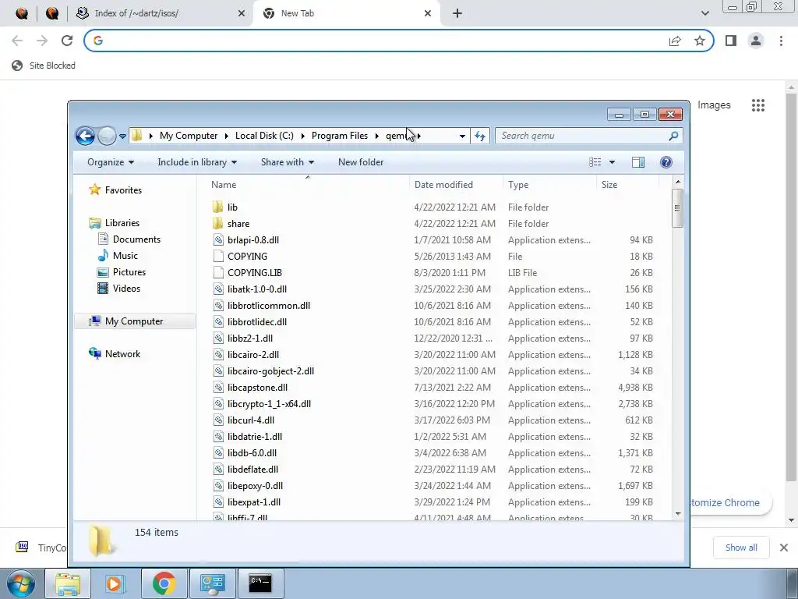Select My Computer in navigation pane
This screenshot has height=599, width=798.
[x=134, y=321]
